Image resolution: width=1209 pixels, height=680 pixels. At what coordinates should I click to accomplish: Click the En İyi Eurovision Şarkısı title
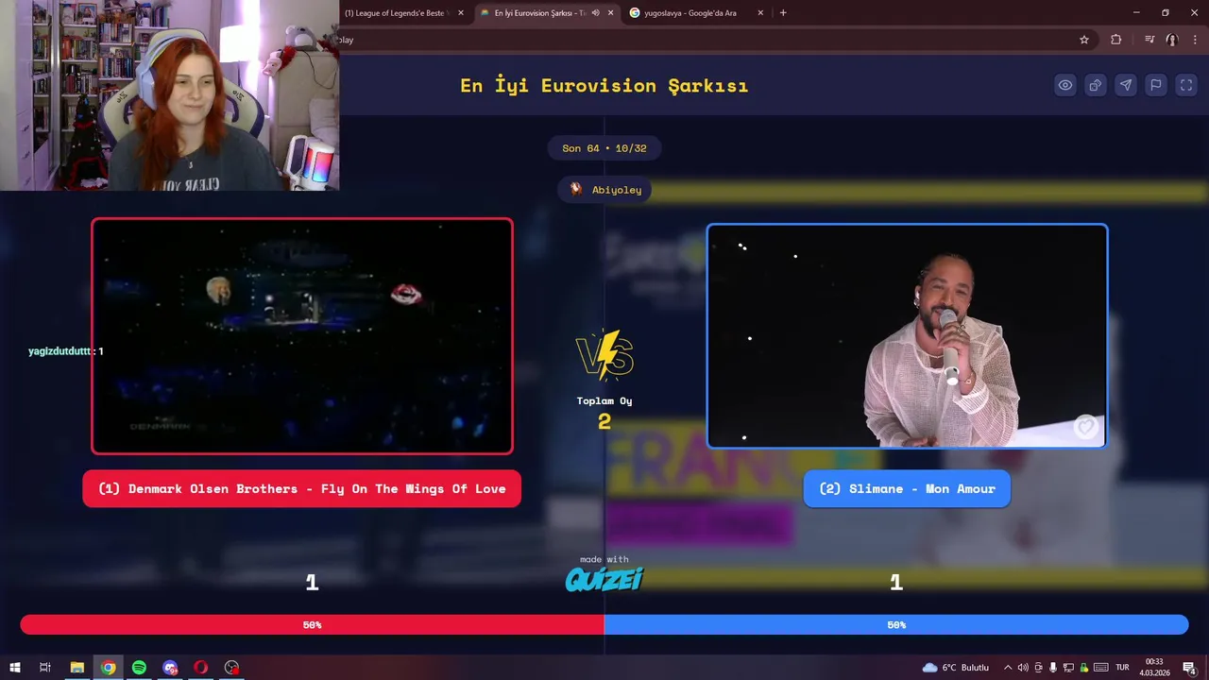(604, 86)
